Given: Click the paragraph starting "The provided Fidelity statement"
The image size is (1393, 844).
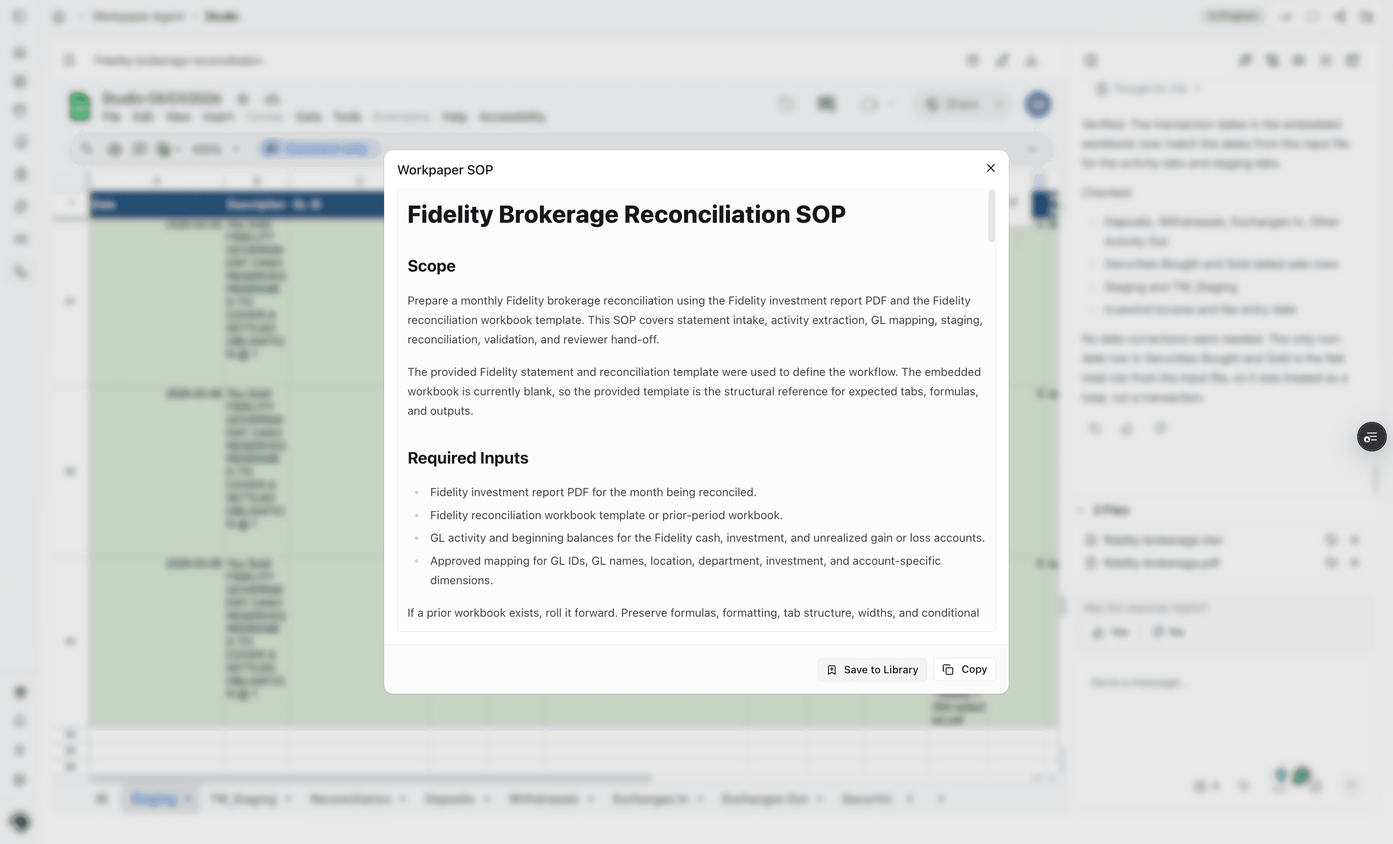Looking at the screenshot, I should 694,391.
